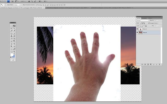Select the History Brush tool

click(x=14, y=36)
